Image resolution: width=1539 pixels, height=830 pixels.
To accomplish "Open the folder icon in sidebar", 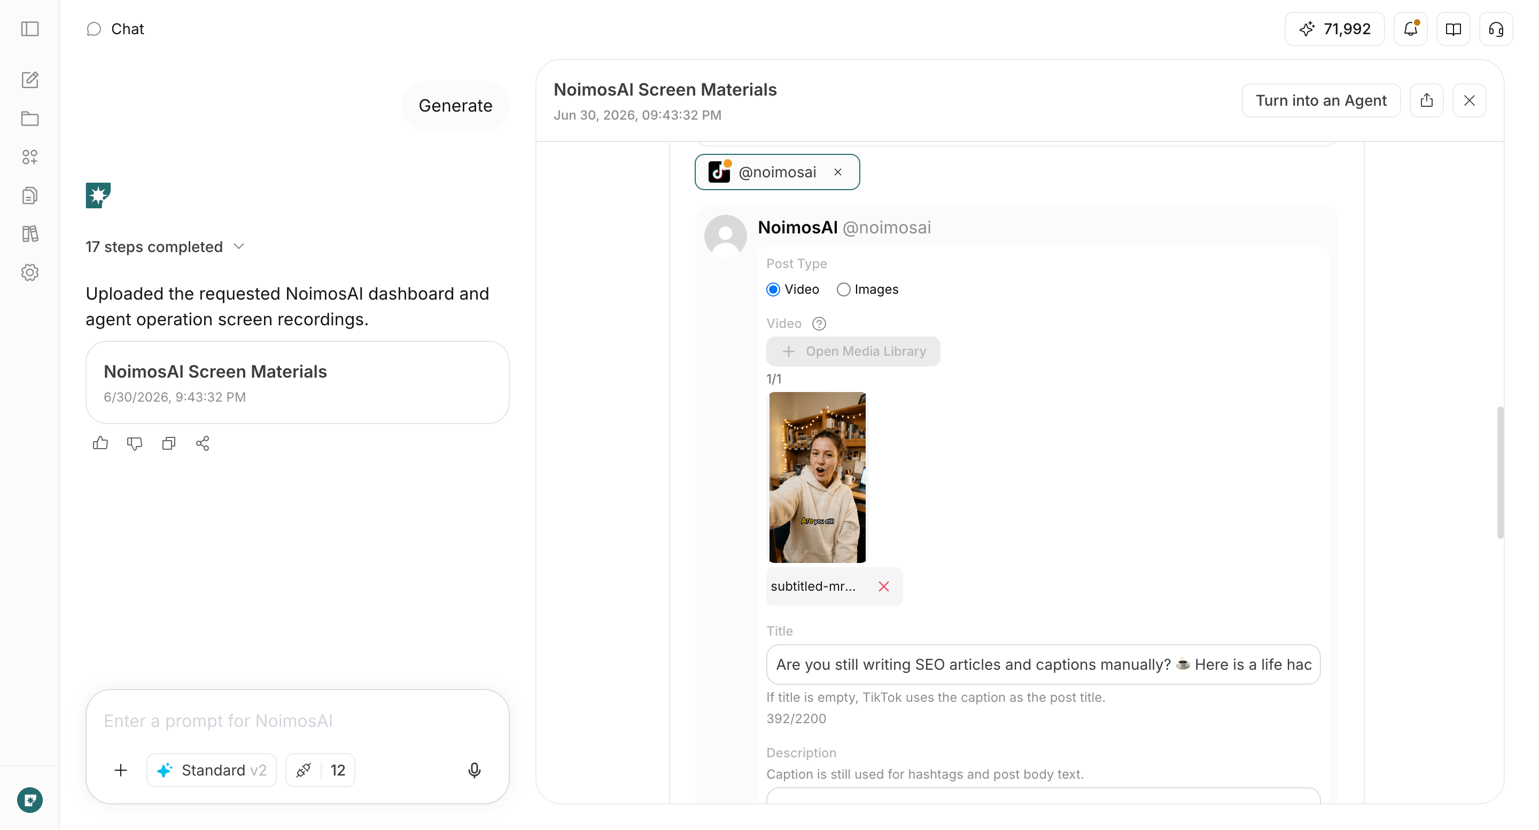I will (30, 118).
